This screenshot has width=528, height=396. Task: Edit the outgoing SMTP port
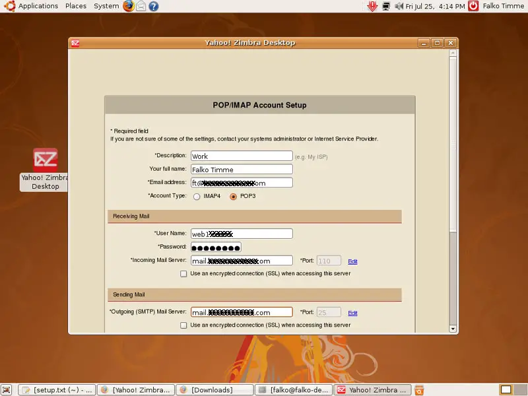pos(352,313)
